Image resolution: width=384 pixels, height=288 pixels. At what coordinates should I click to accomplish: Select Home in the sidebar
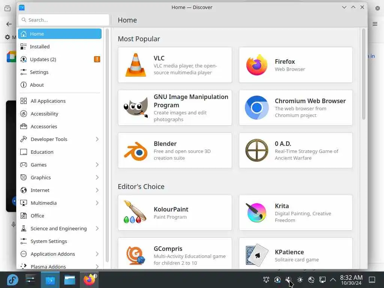point(60,34)
